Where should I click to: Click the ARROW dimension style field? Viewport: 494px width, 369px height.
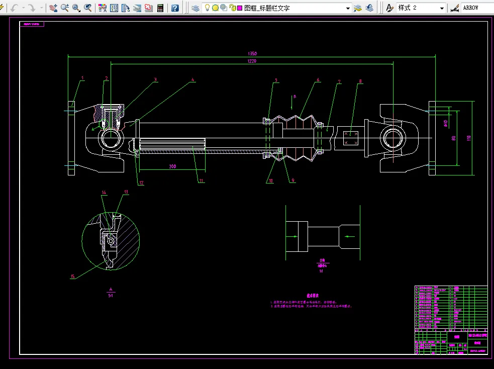tap(477, 8)
